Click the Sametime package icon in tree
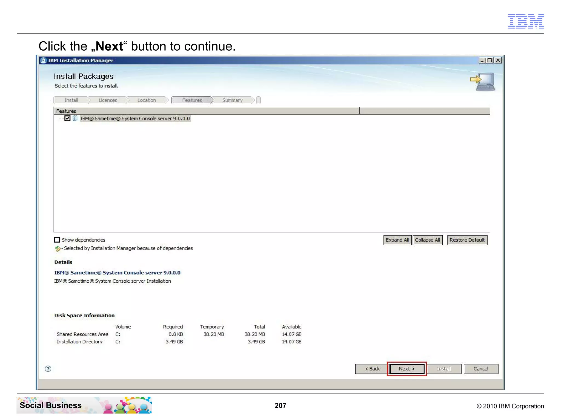 point(75,118)
